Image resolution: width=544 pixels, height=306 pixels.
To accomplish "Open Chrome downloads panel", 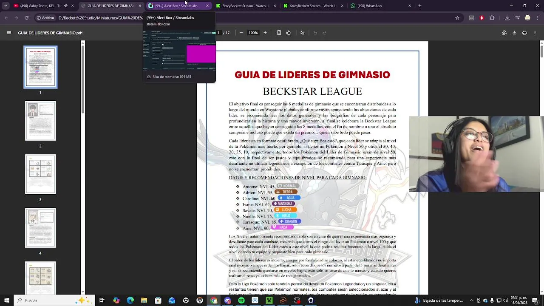I will tap(507, 18).
